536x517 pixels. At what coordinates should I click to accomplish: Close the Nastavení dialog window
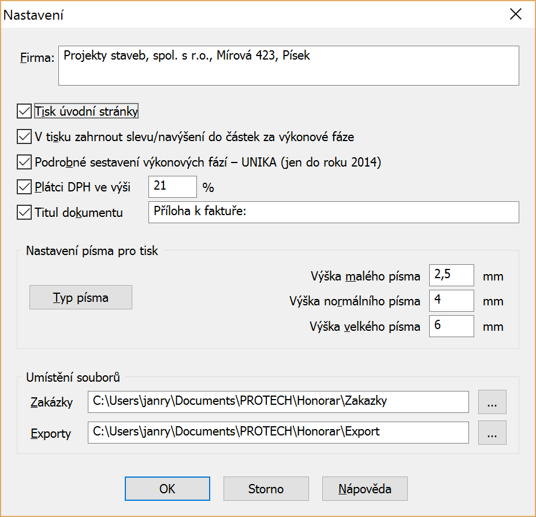coord(515,15)
